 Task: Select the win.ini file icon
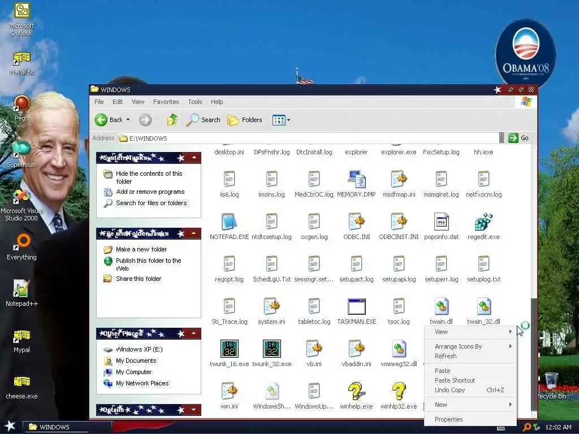[x=229, y=391]
